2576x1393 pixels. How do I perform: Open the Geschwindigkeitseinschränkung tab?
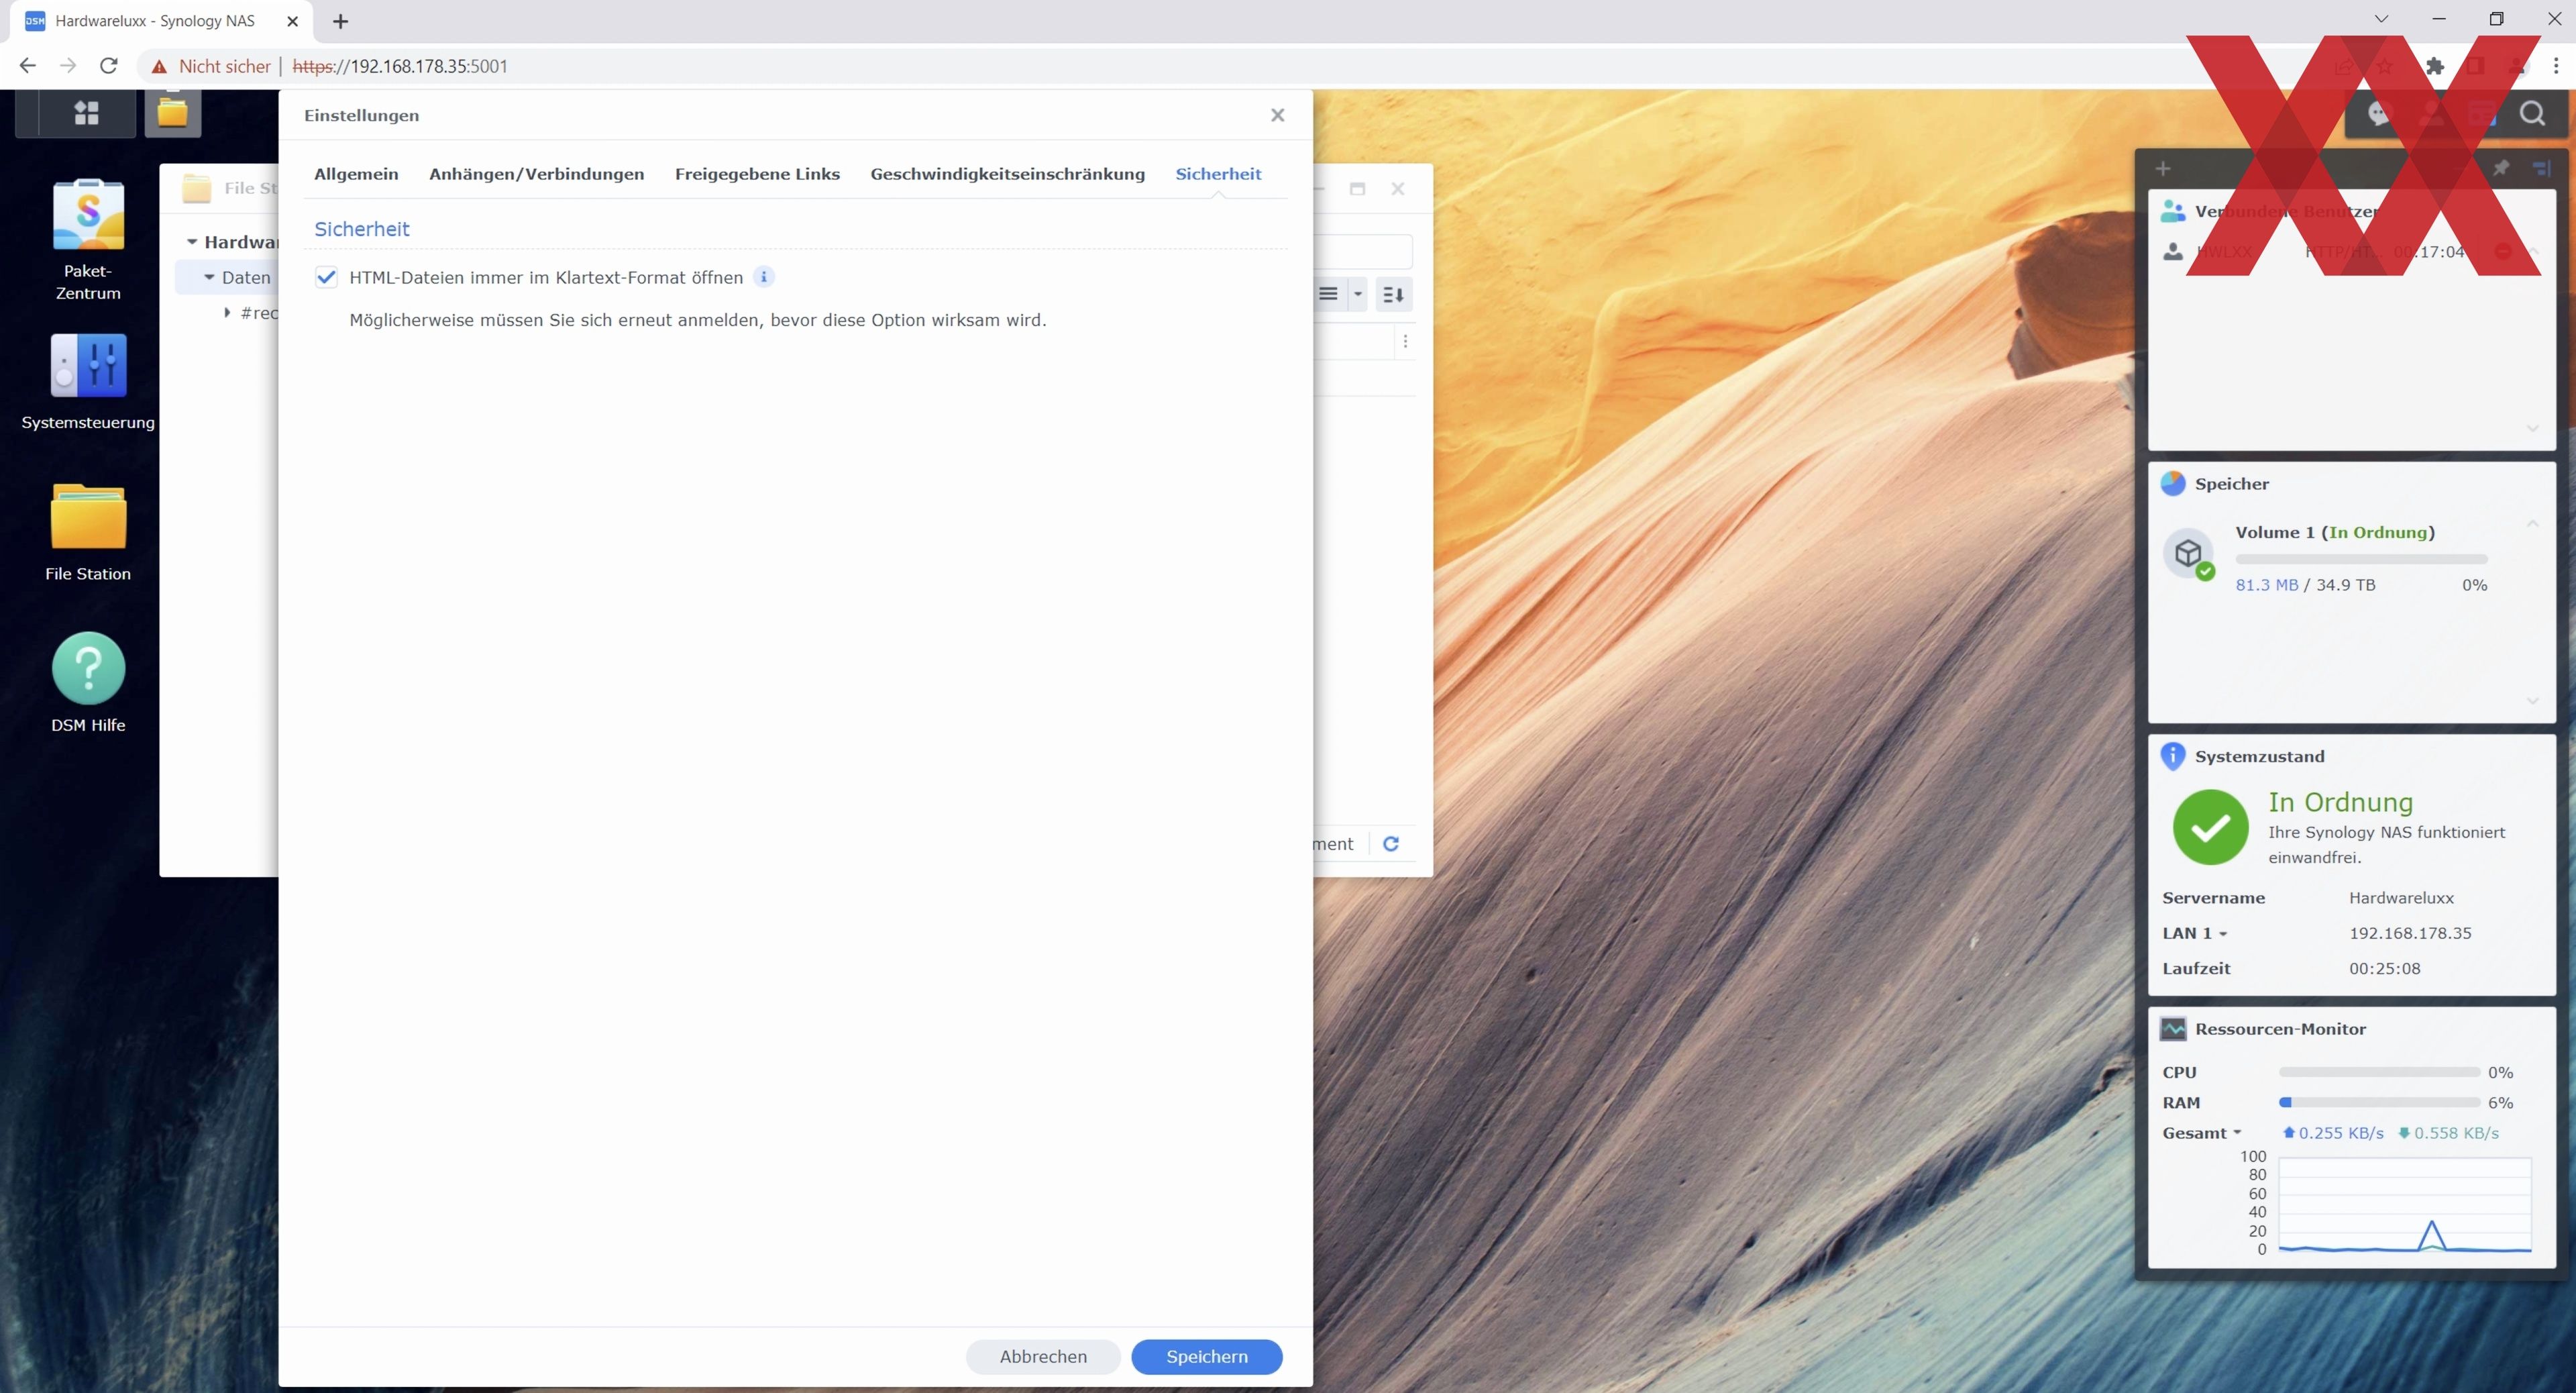(1007, 173)
